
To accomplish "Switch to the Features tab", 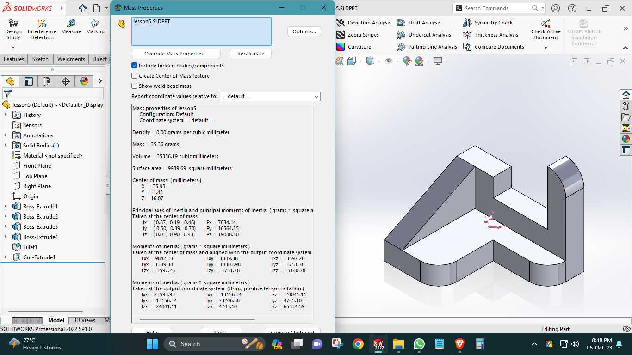I will pyautogui.click(x=14, y=59).
